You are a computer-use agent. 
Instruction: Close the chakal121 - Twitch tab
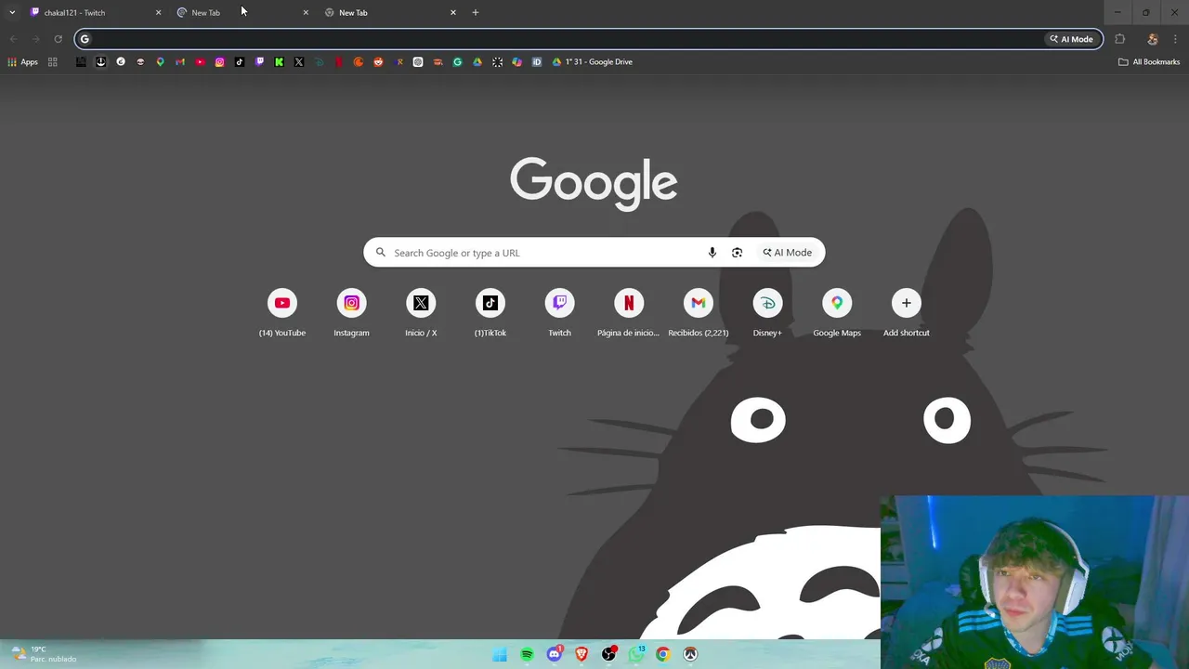pyautogui.click(x=158, y=12)
